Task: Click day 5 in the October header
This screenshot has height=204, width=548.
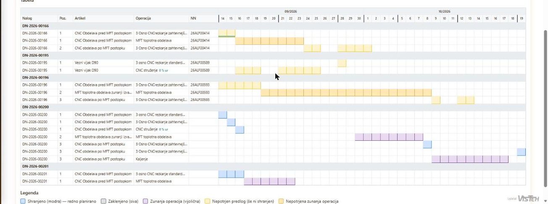Action: [x=402, y=18]
